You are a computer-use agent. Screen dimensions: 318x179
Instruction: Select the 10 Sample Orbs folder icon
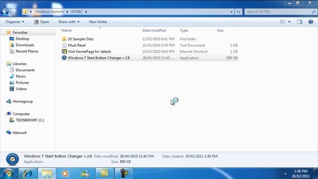point(64,39)
